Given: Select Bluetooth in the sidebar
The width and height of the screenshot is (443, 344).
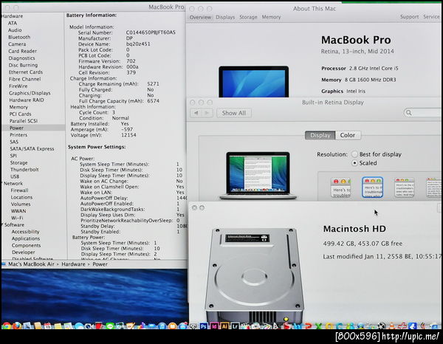Looking at the screenshot, I should click(x=19, y=37).
